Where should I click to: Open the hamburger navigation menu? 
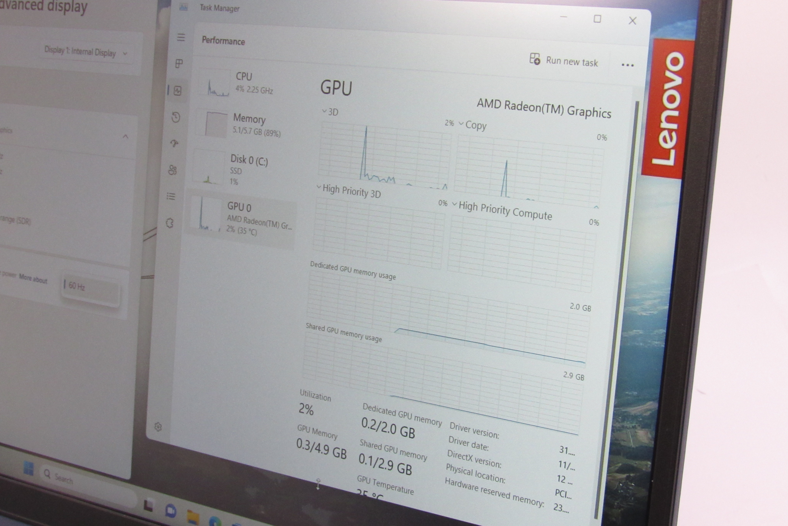[181, 38]
